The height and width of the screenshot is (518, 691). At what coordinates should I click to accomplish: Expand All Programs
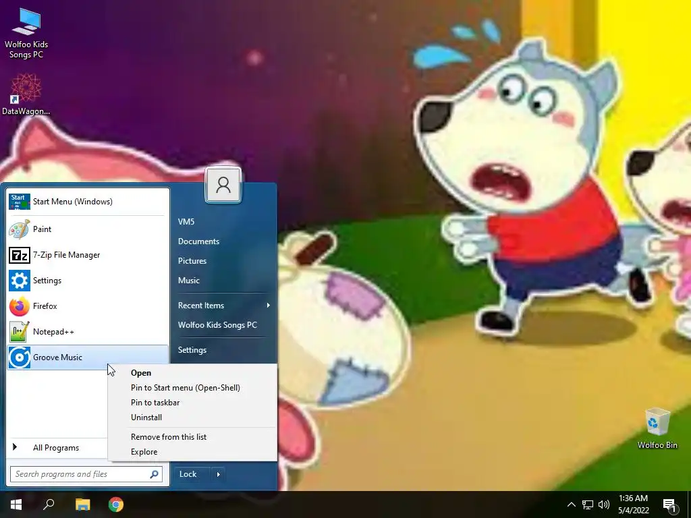tap(57, 448)
